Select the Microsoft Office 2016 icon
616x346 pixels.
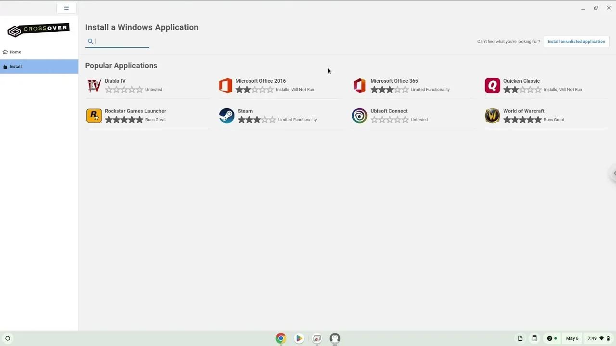click(x=226, y=85)
